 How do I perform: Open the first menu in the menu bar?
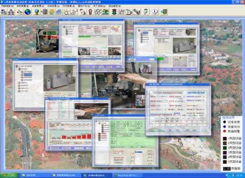click(x=7, y=6)
